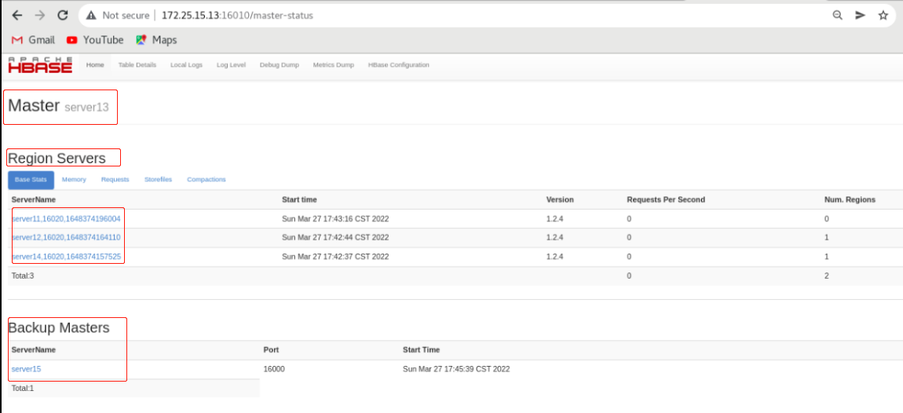Viewport: 903px width, 413px height.
Task: Click the Not secure warning icon
Action: tap(90, 16)
